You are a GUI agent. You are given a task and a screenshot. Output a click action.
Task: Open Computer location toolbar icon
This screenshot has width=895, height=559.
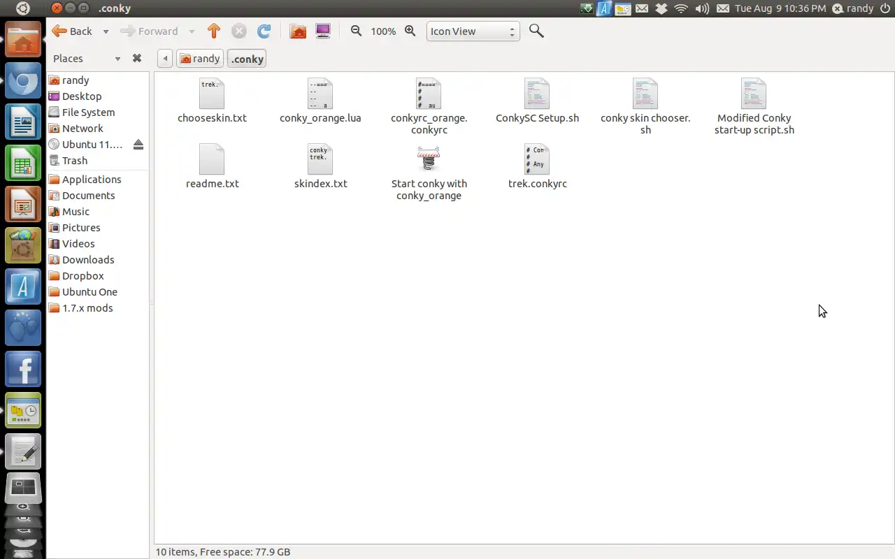pos(322,31)
